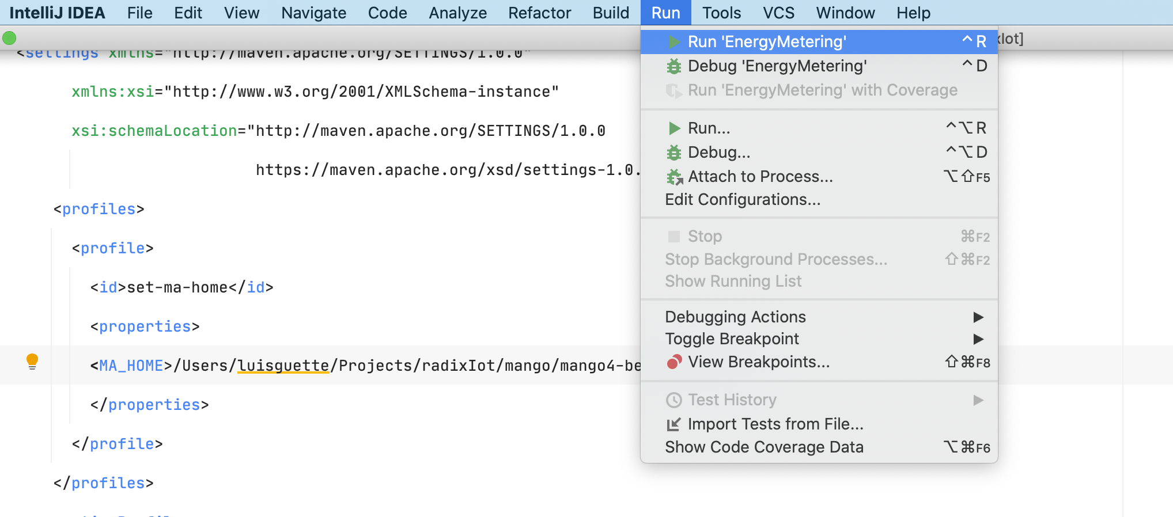Click the bug icon beside Debug...

tap(673, 153)
